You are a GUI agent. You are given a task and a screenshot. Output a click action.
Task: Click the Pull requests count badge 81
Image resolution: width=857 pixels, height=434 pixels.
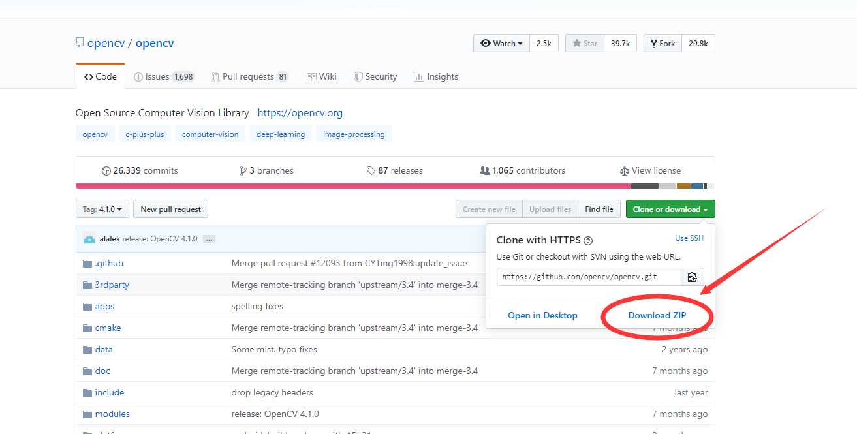pyautogui.click(x=283, y=76)
